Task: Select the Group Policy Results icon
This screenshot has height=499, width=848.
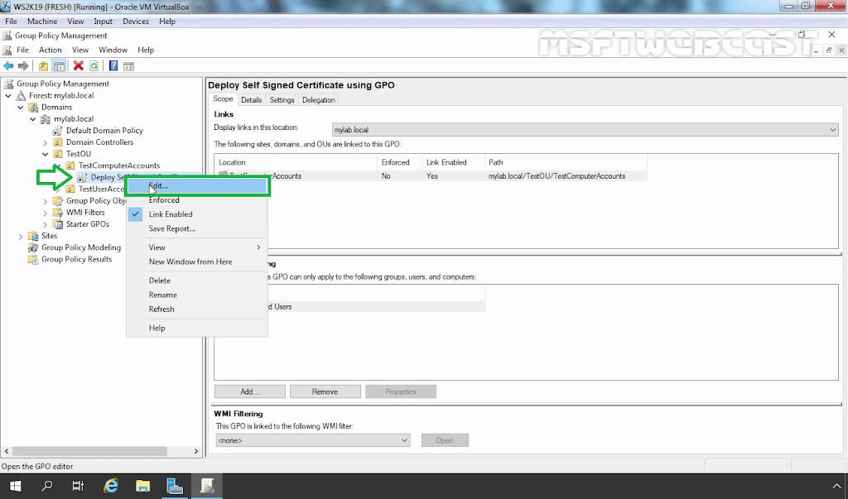Action: coord(33,260)
